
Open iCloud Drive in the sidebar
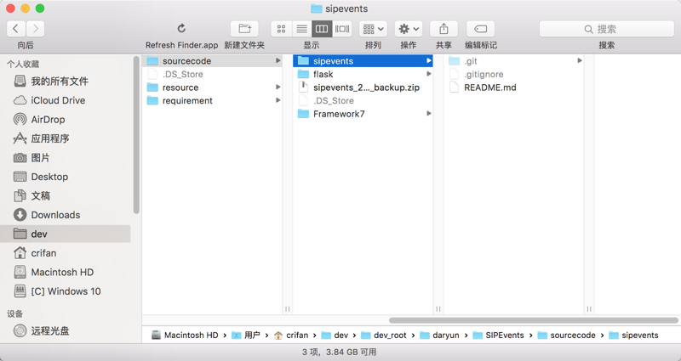pos(66,100)
